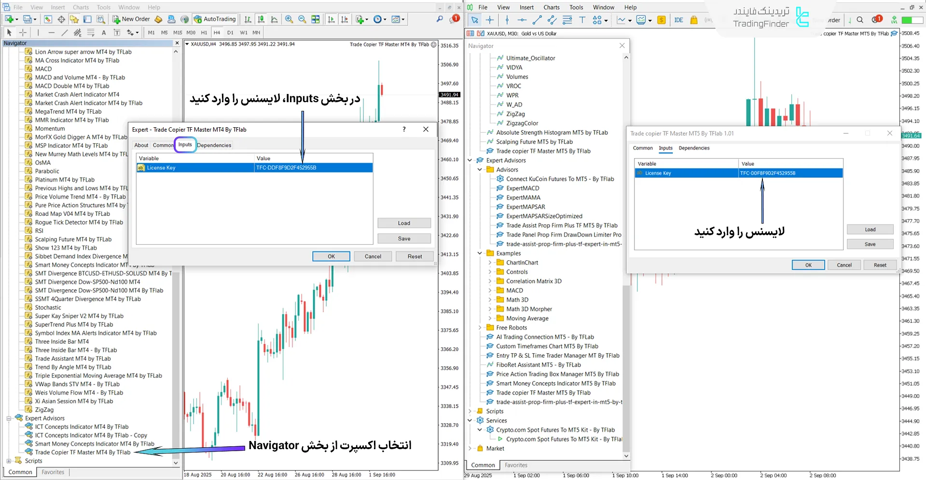
Task: Click the New Order button
Action: coord(131,19)
